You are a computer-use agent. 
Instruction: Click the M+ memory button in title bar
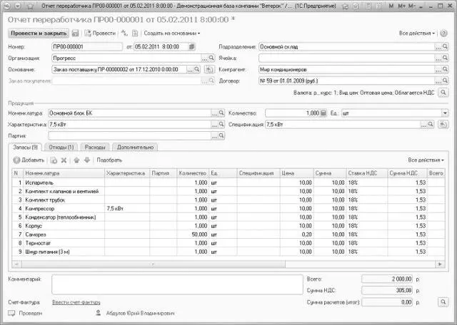pyautogui.click(x=401, y=6)
